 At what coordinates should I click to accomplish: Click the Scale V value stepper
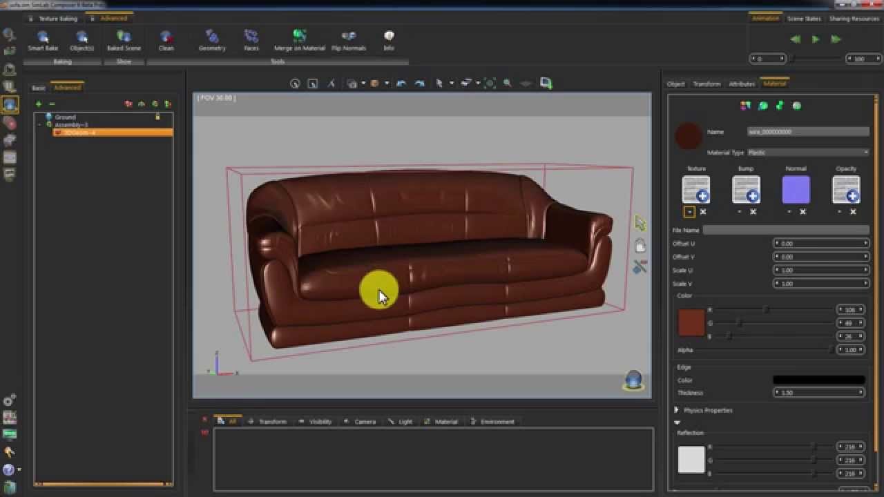[821, 284]
